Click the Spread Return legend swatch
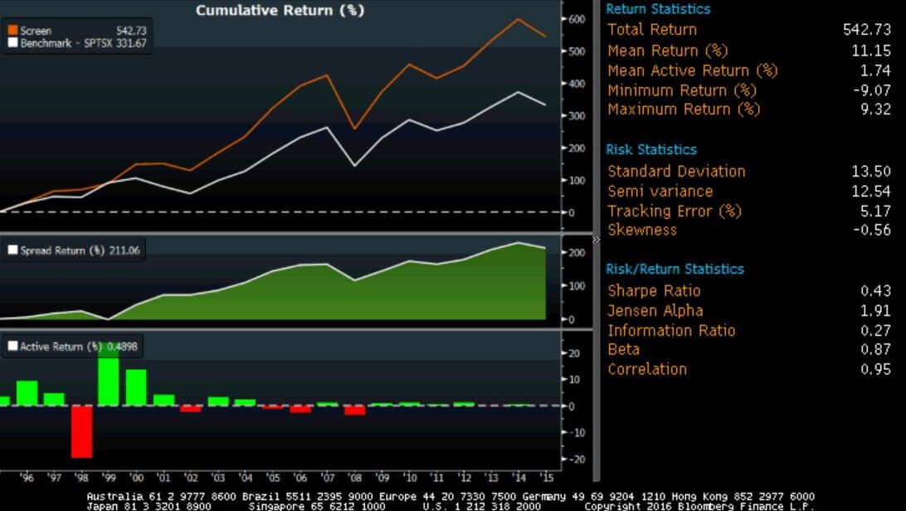This screenshot has height=511, width=906. [12, 250]
